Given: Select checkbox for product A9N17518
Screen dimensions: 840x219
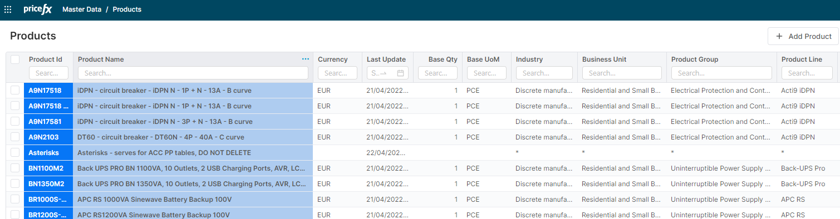Looking at the screenshot, I should (x=15, y=91).
